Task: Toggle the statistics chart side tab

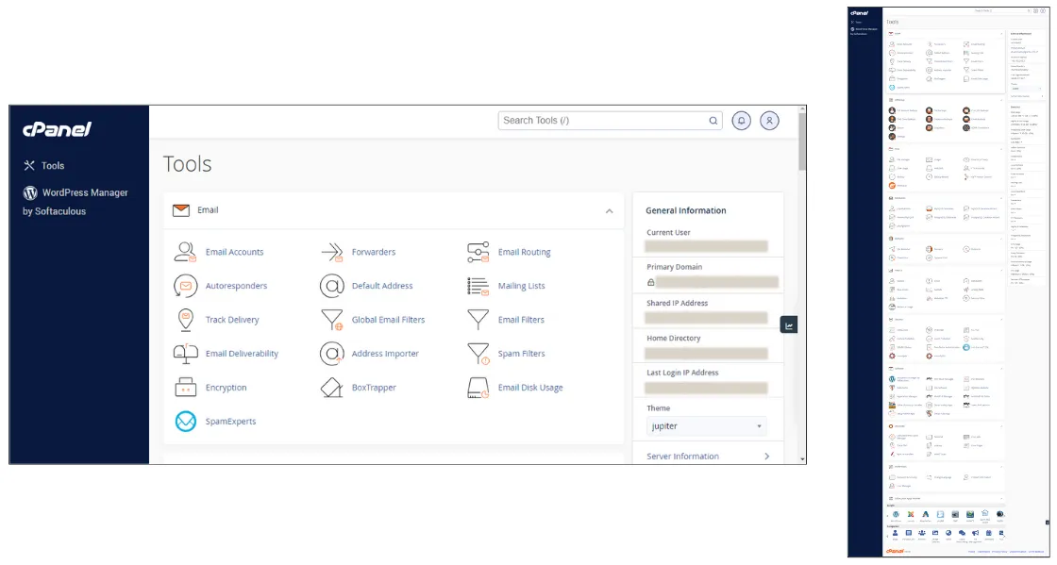Action: tap(789, 325)
